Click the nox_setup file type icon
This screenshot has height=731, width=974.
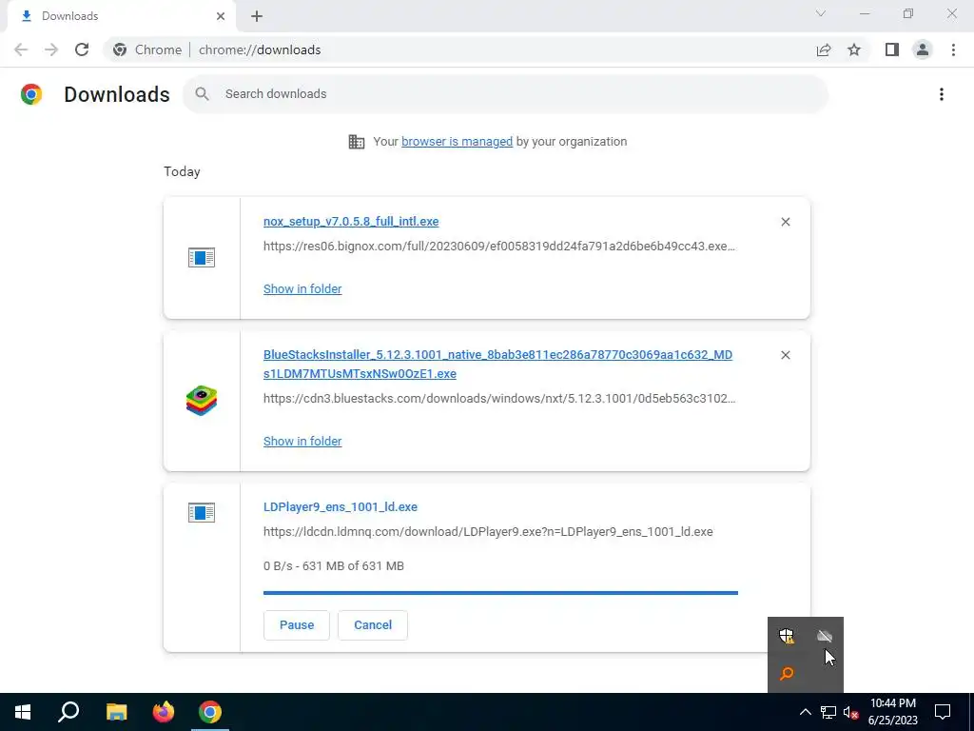tap(202, 257)
